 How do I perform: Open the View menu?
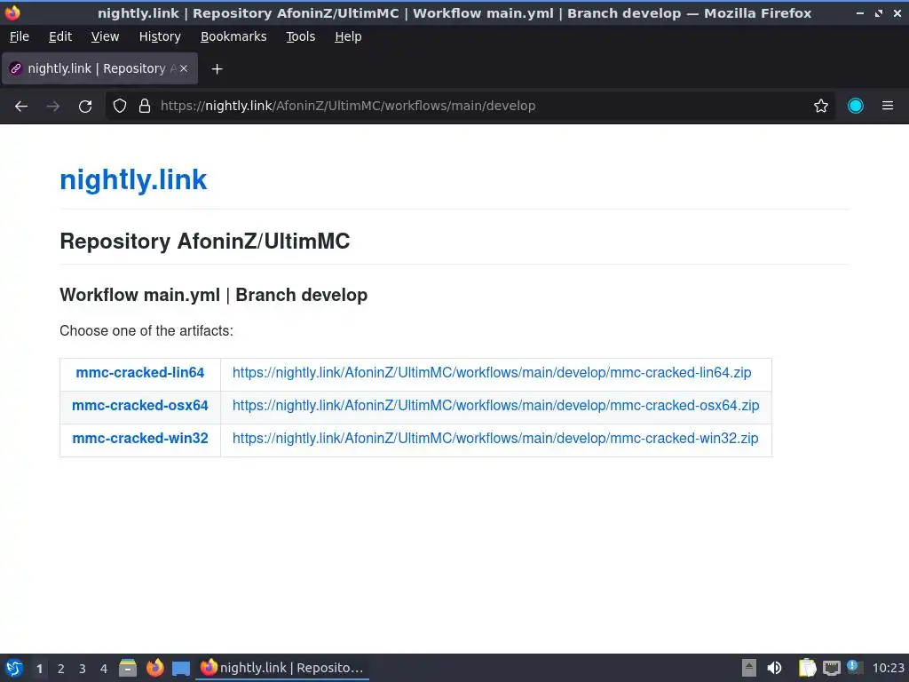point(105,36)
